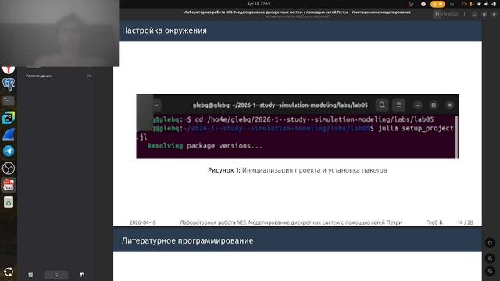Open pgAdmin elephant icon in the dock
This screenshot has width=500, height=281.
click(9, 84)
